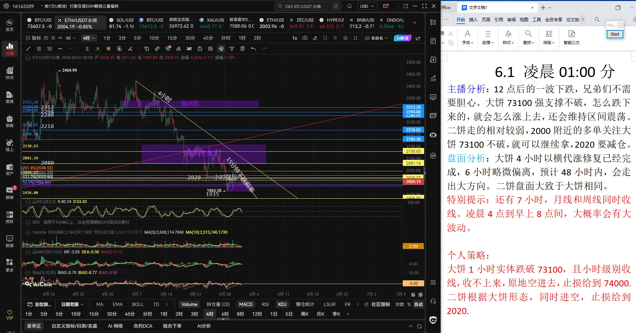Open the 链上 on-chain sidebar icon
Image resolution: width=636 pixels, height=333 pixels.
(10, 145)
